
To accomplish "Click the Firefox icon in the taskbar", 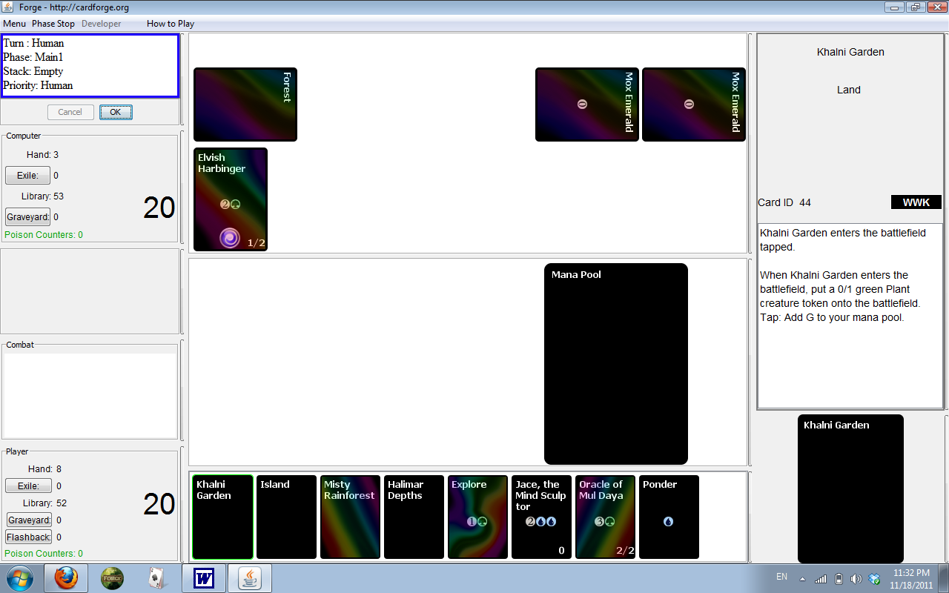I will coord(66,578).
